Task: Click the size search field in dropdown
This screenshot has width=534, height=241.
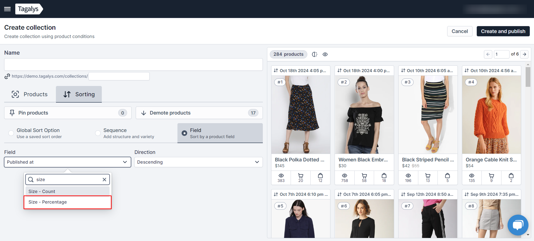Action: (x=68, y=179)
